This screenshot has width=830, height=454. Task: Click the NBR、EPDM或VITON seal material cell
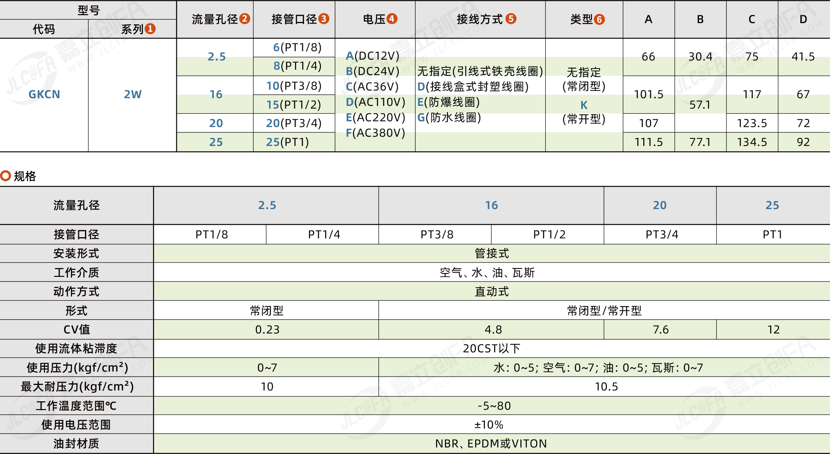(x=491, y=444)
